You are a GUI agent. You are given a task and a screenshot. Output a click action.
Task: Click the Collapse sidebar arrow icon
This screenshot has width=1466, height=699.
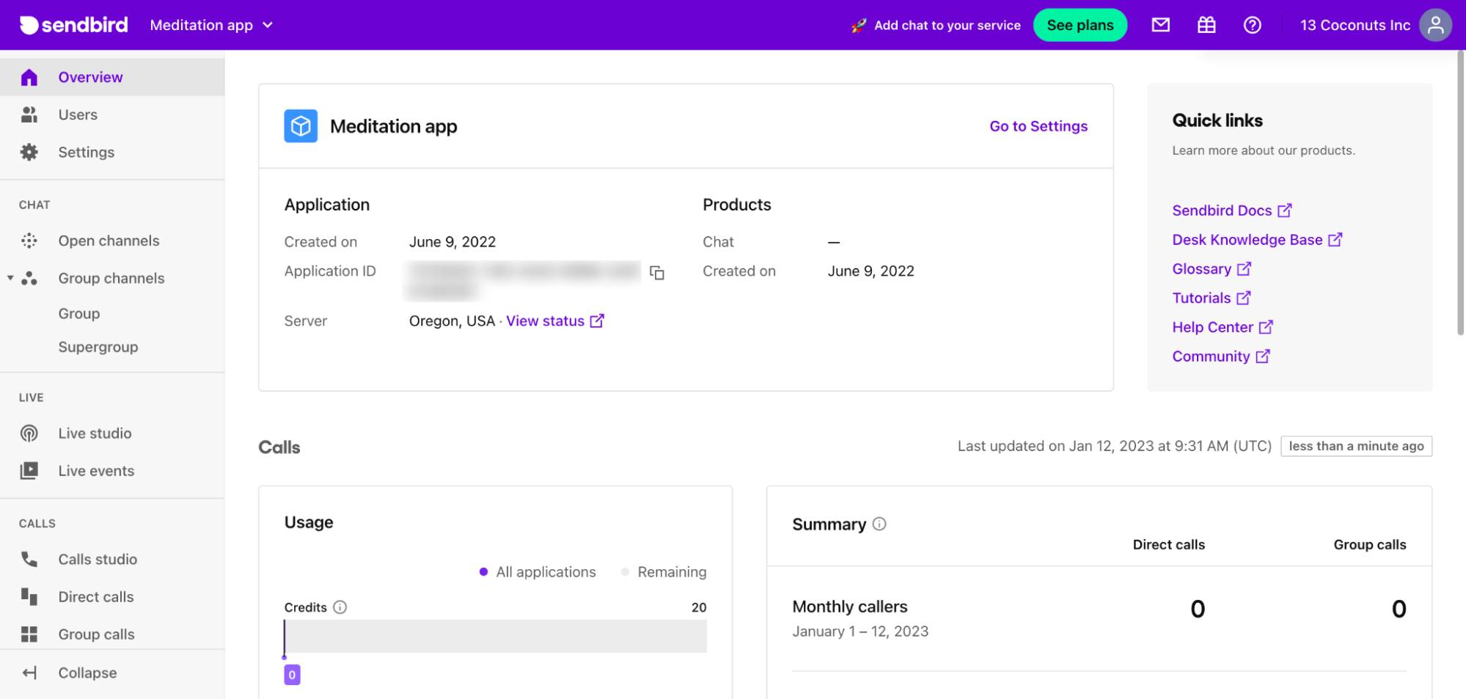(29, 673)
